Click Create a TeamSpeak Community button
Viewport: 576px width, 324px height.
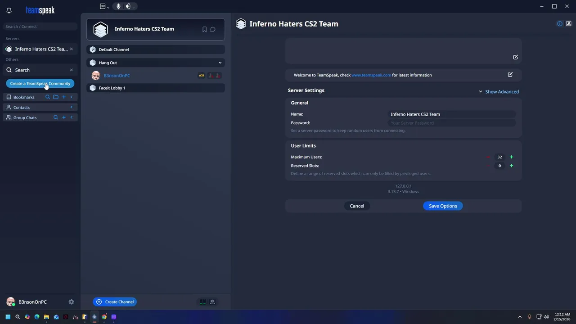[40, 84]
